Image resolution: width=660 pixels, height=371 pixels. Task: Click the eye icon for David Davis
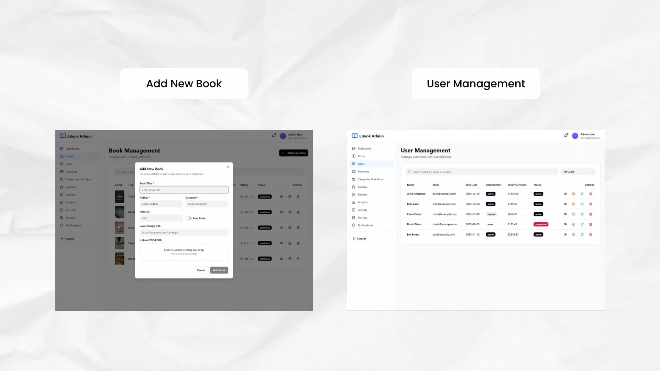pos(565,224)
